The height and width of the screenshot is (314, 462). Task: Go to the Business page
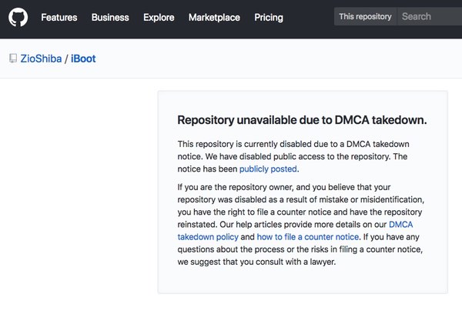coord(110,17)
